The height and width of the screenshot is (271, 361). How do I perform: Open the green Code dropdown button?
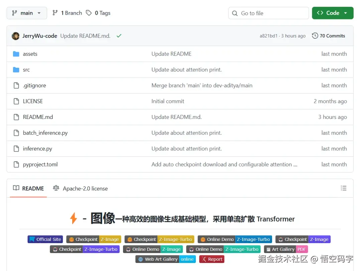click(x=333, y=13)
